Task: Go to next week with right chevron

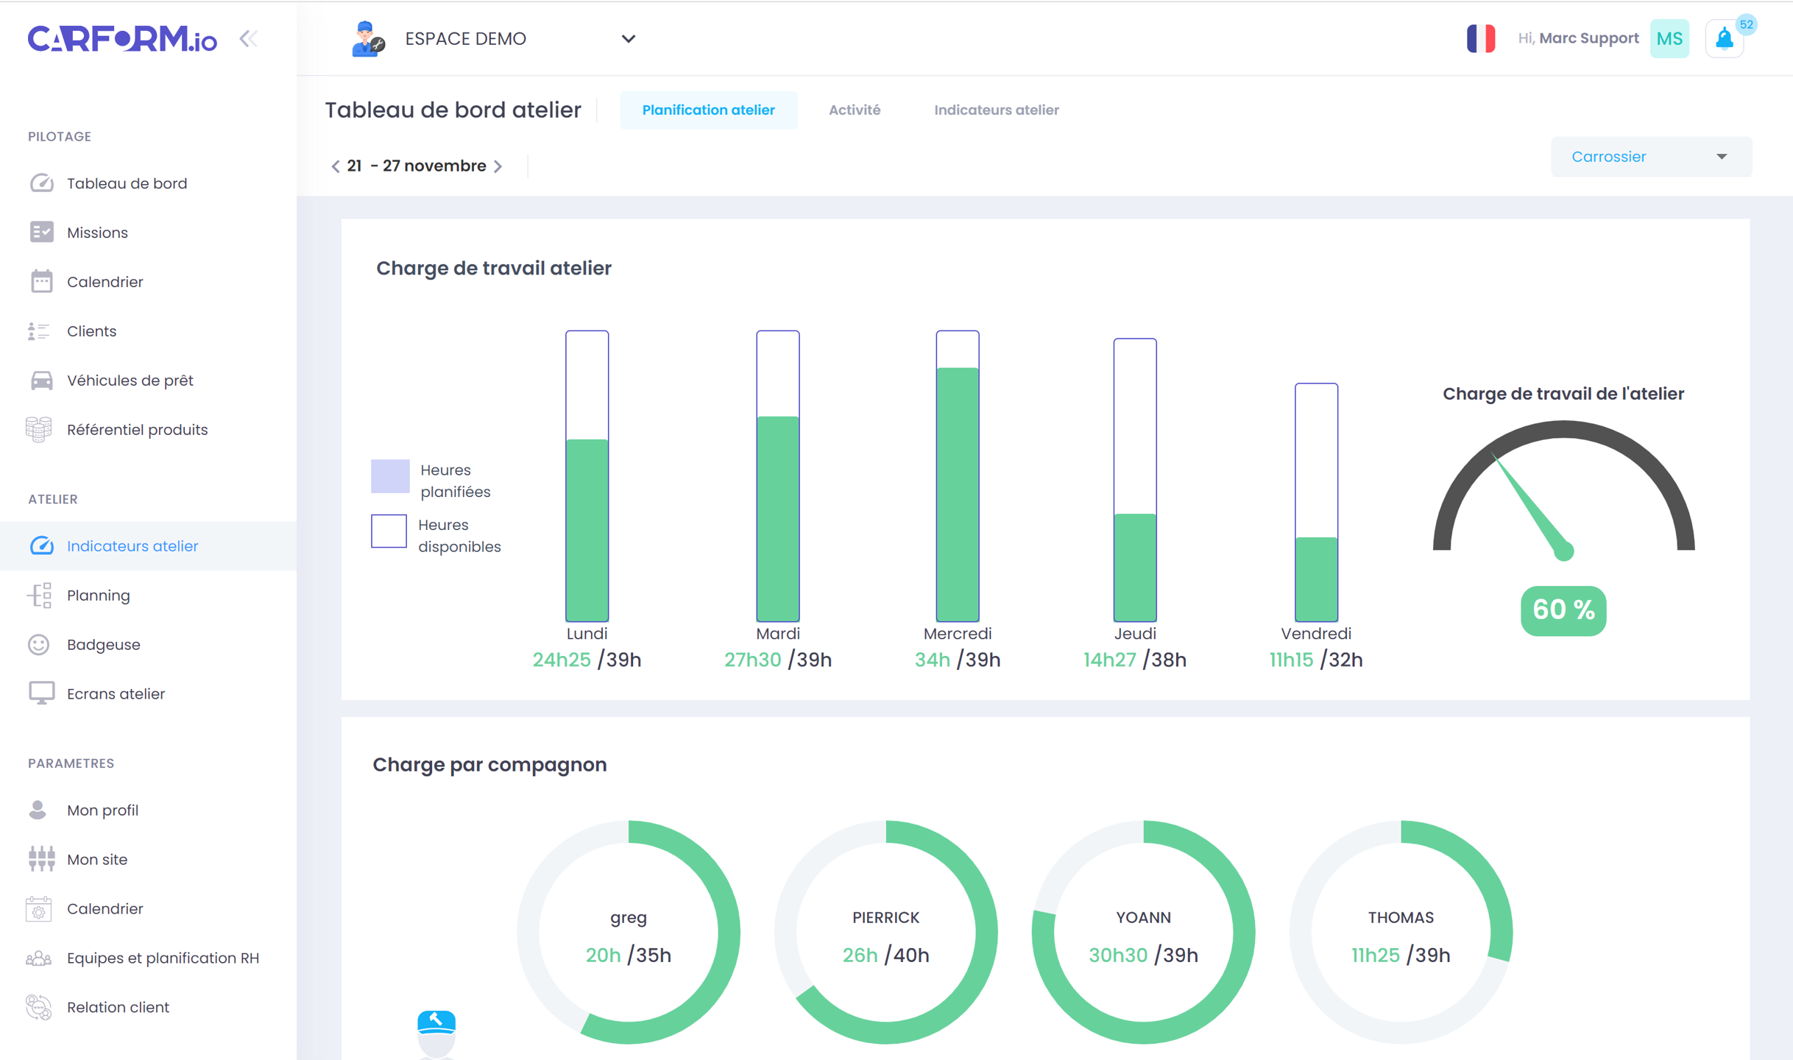Action: tap(499, 166)
